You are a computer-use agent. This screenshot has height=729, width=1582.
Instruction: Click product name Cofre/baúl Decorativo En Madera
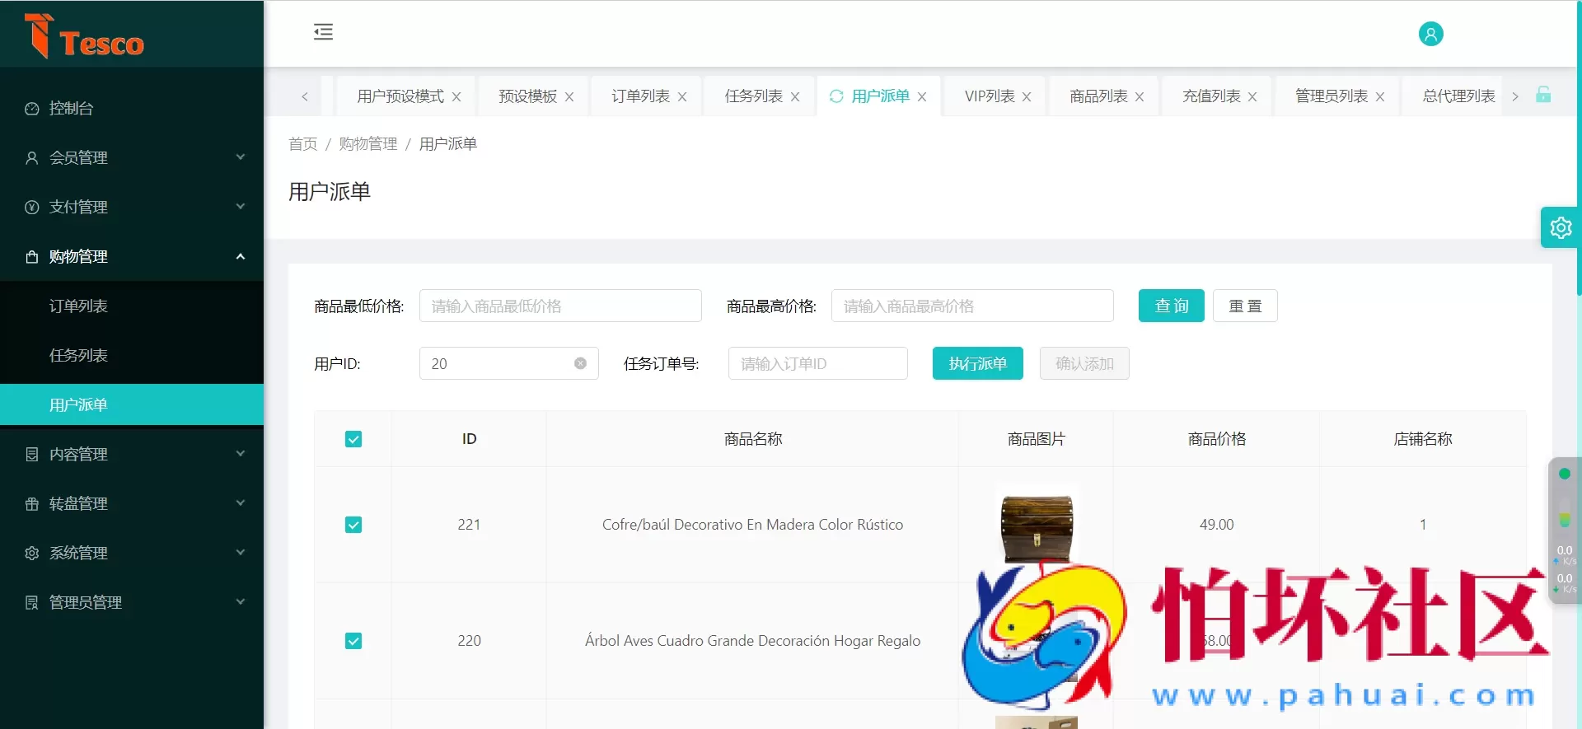click(x=752, y=525)
